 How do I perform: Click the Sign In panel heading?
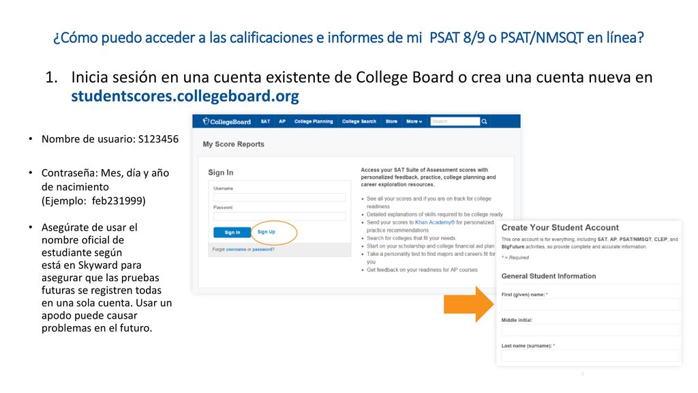click(x=220, y=173)
